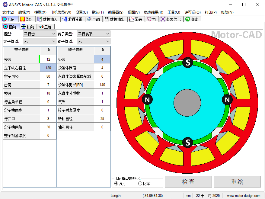Image resolution: width=265 pixels, height=199 pixels.
Task: Open the 脚本 scripting tab icon
Action: (x=188, y=19)
